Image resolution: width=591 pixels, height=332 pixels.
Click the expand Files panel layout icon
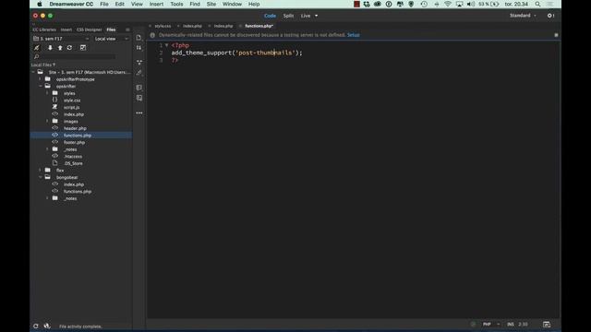(83, 48)
